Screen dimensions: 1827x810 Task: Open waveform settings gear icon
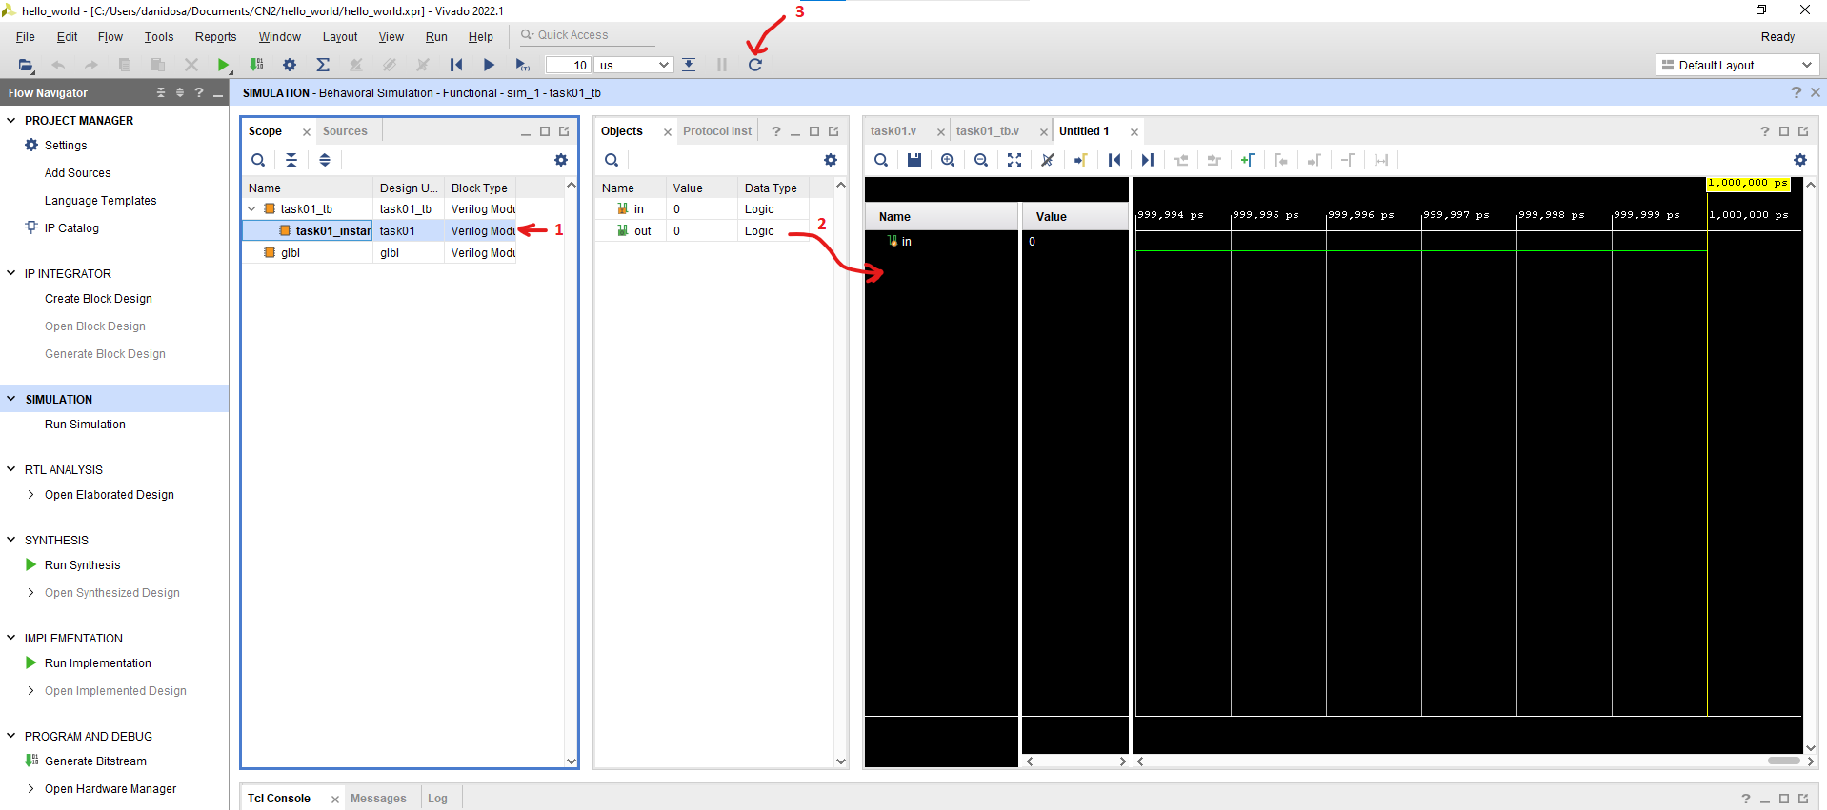[x=1800, y=160]
